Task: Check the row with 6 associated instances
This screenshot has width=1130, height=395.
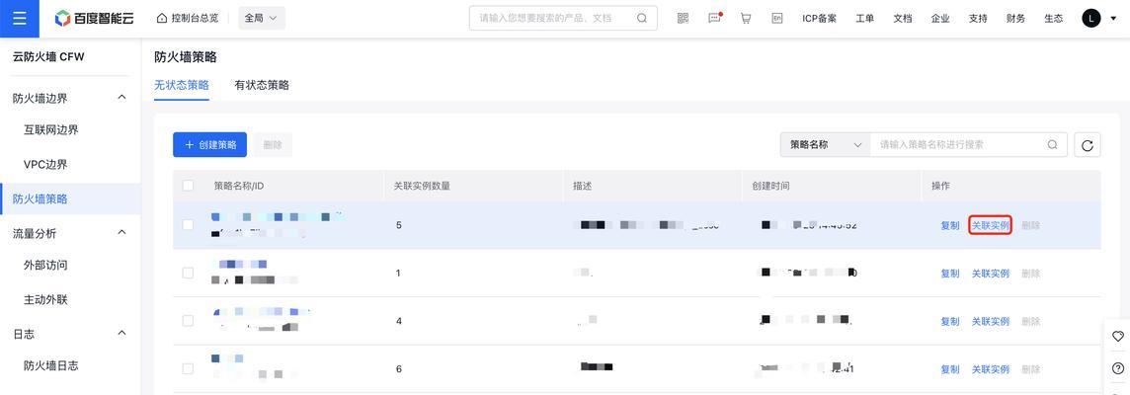Action: [188, 369]
